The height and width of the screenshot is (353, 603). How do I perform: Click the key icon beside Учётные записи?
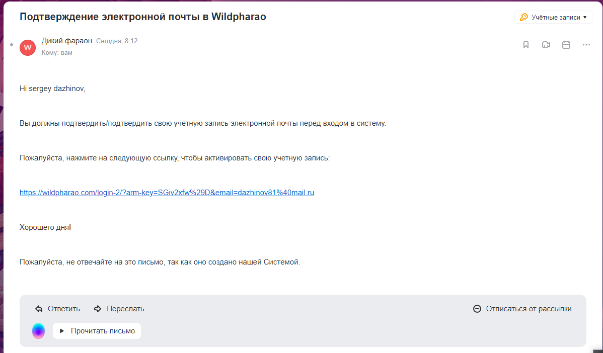(x=524, y=17)
